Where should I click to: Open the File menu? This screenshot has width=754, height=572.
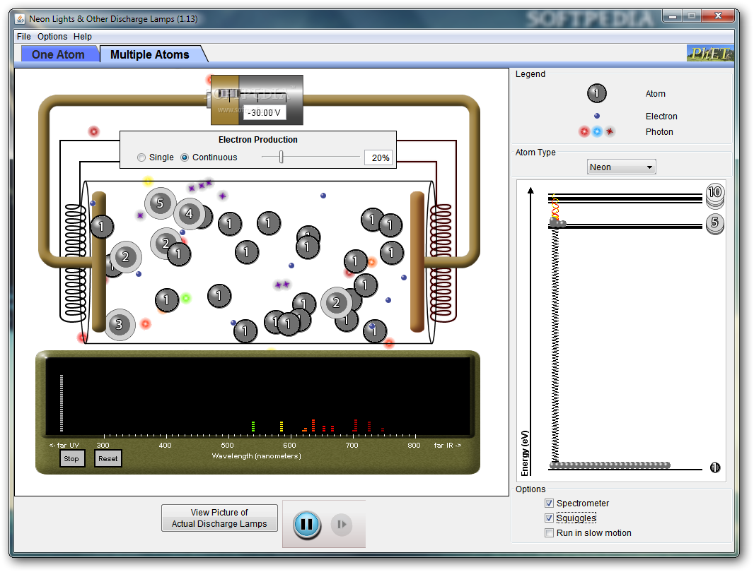(23, 37)
